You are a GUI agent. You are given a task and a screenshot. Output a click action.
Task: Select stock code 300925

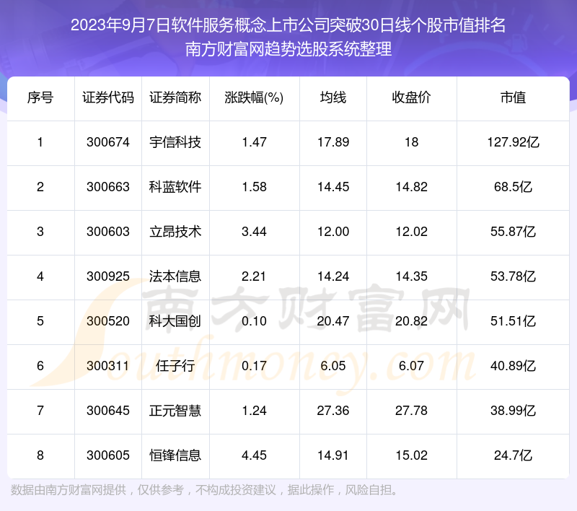tap(107, 276)
